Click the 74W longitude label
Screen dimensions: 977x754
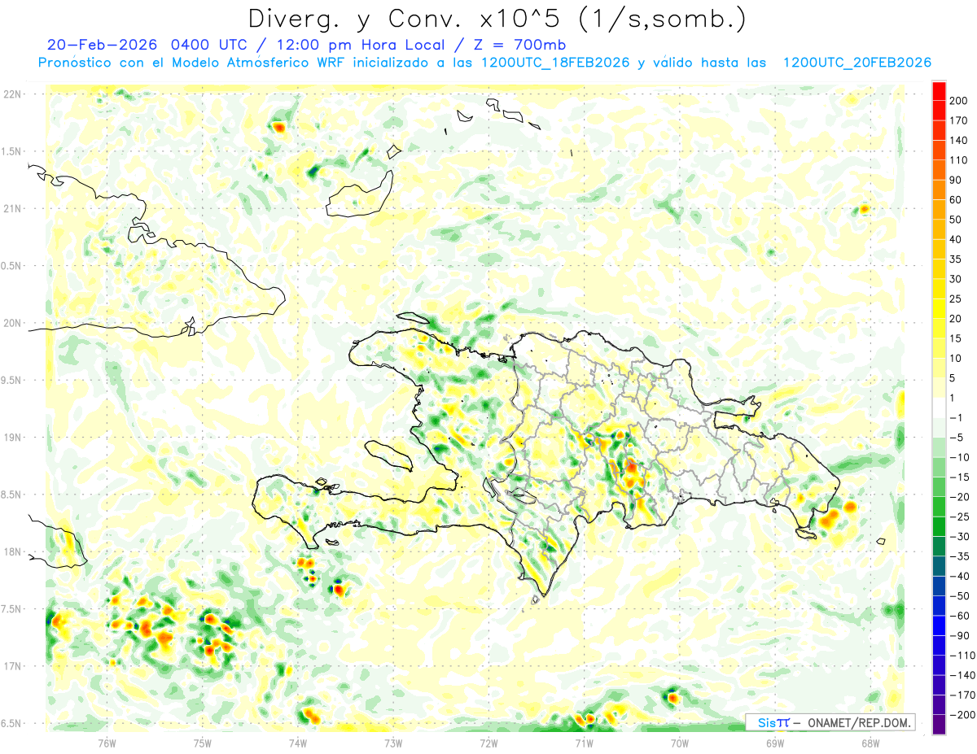coord(298,743)
